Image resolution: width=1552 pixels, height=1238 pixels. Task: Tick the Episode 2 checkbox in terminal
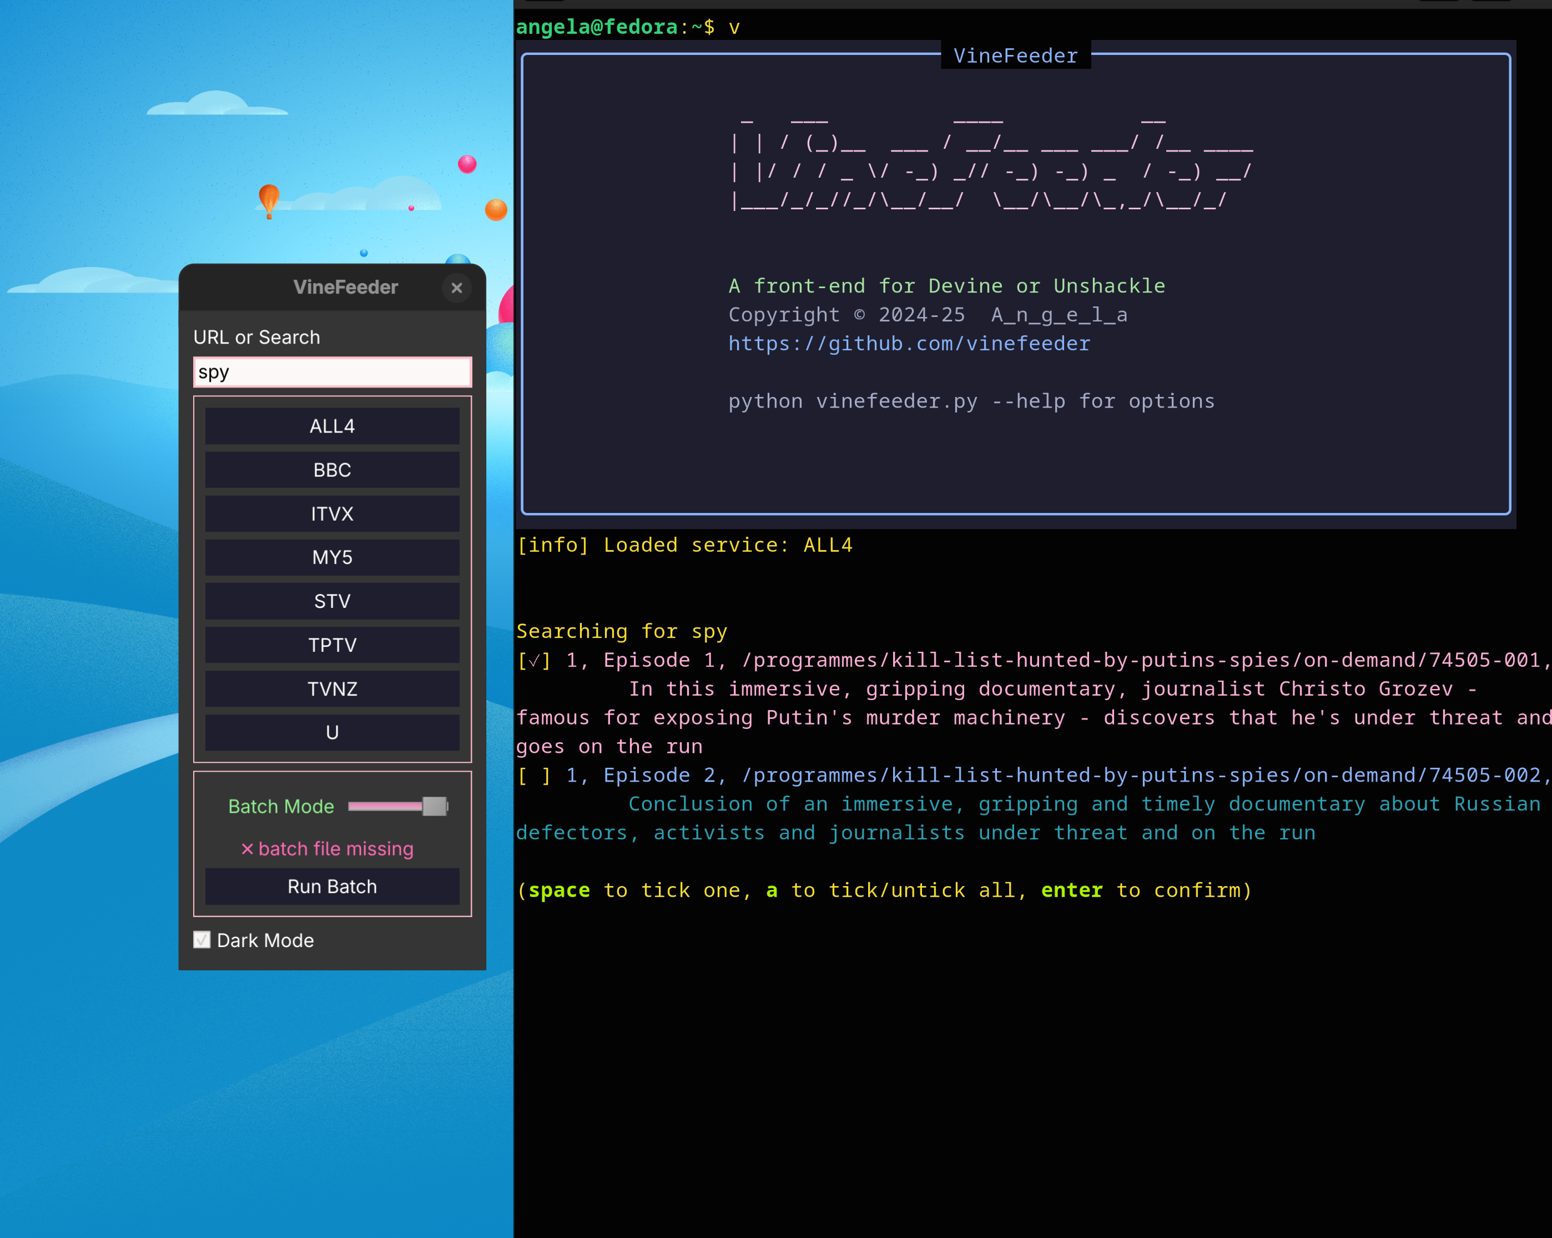point(533,775)
